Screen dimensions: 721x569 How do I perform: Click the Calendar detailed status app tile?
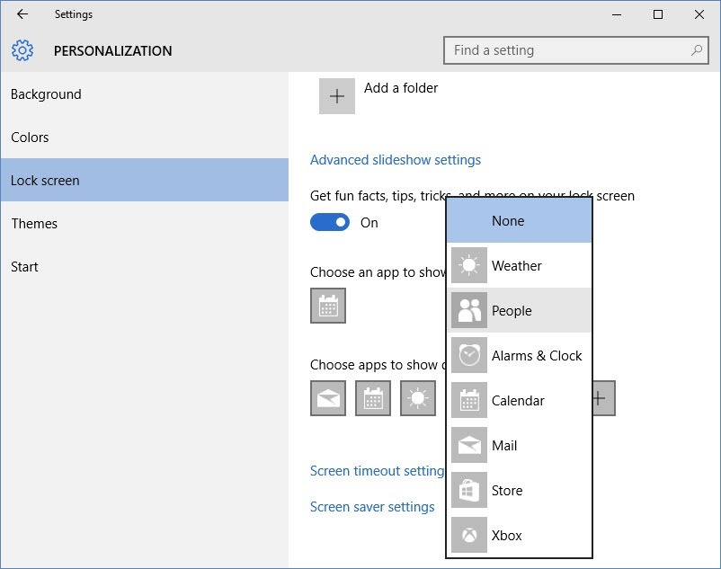[328, 306]
